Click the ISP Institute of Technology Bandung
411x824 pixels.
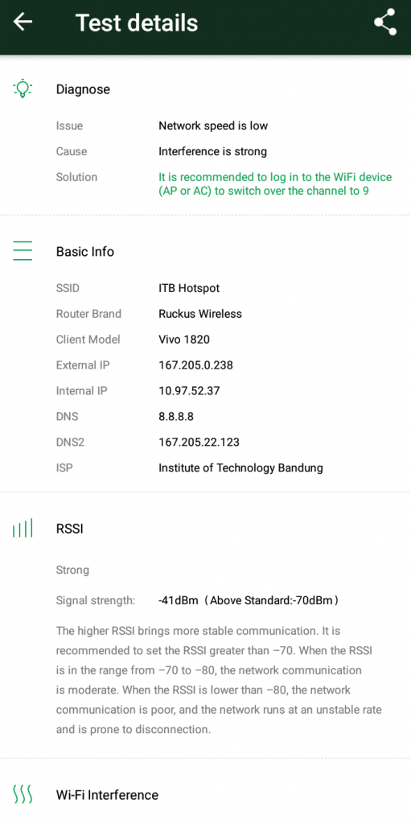240,468
